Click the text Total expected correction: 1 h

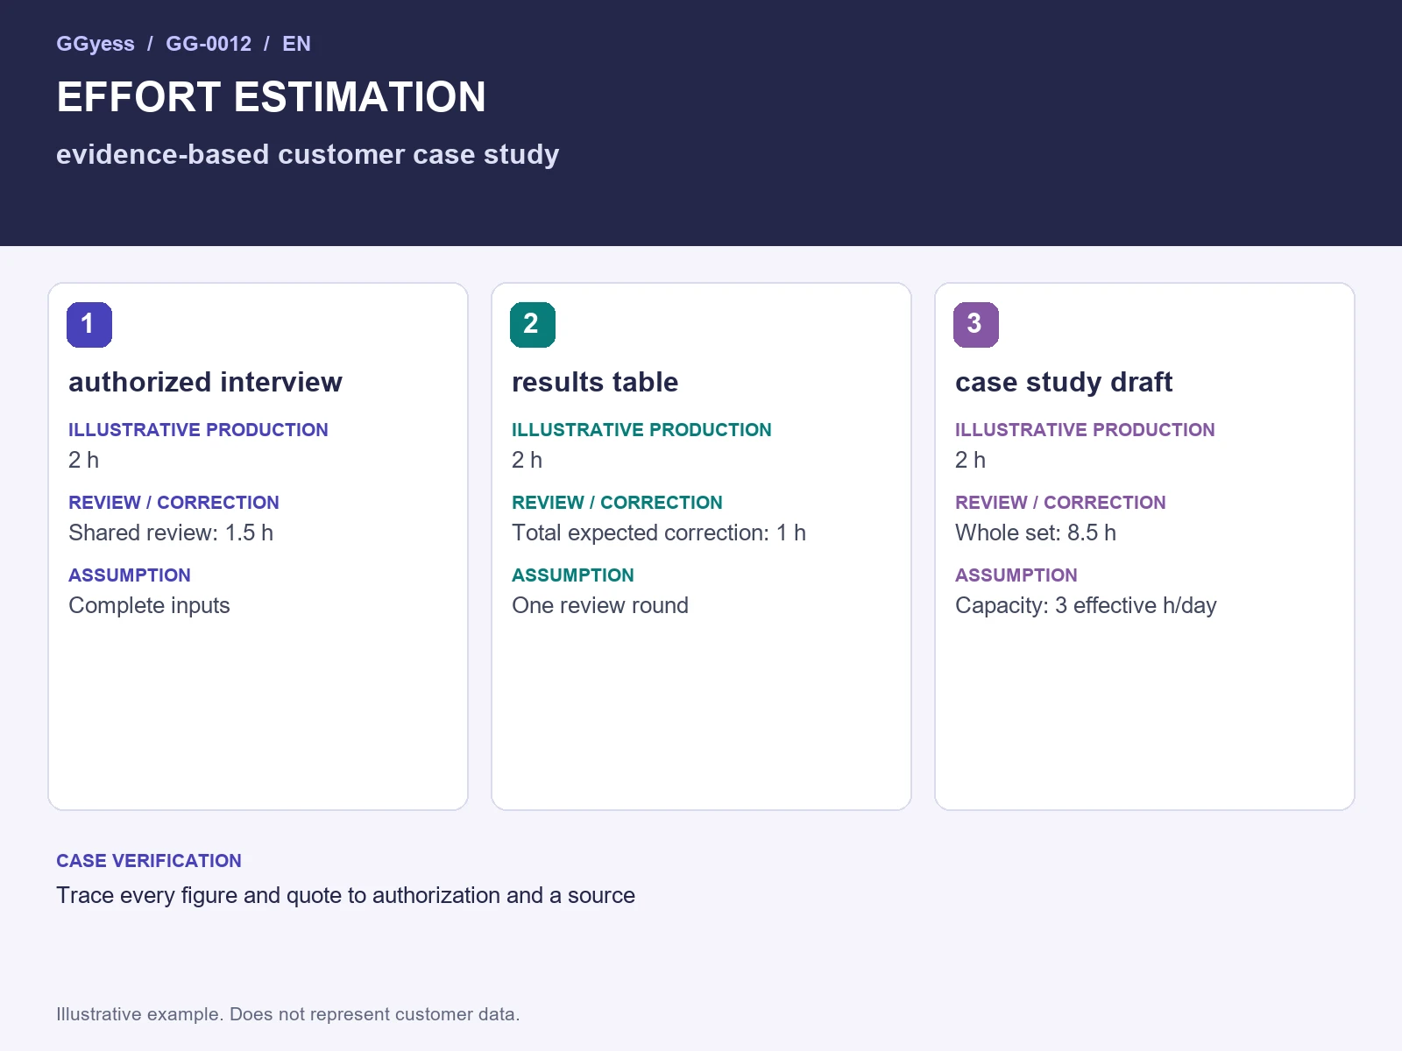click(x=659, y=533)
